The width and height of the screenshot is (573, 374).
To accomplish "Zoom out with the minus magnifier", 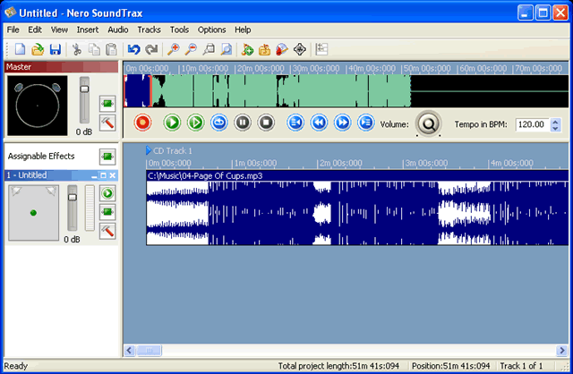I will pyautogui.click(x=191, y=49).
